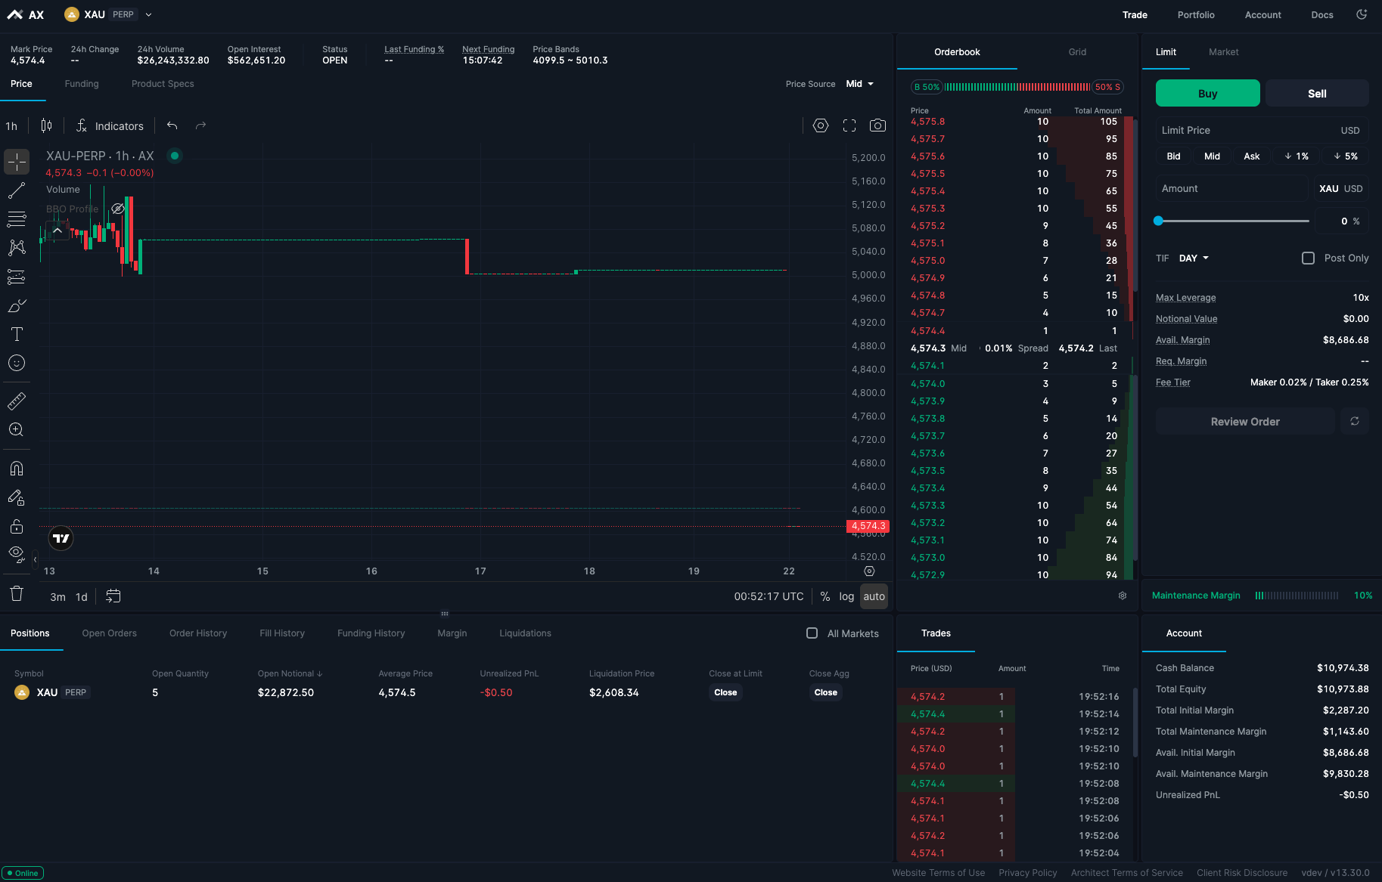
Task: Select the trend line drawing tool
Action: click(x=17, y=190)
